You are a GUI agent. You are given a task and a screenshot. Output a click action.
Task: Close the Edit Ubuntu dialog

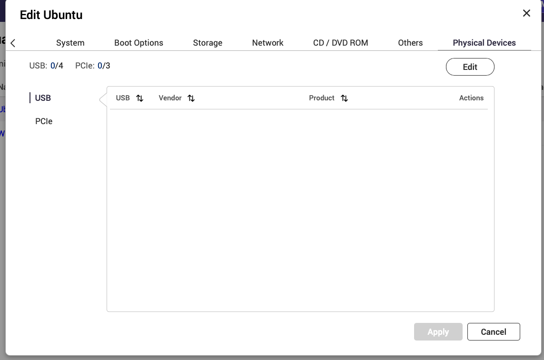[526, 13]
